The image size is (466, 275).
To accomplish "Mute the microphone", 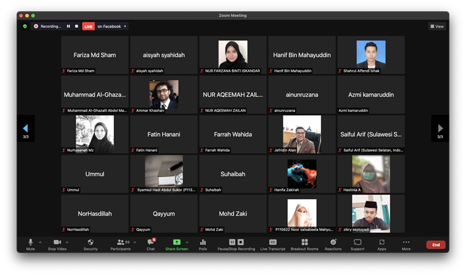I will [30, 244].
